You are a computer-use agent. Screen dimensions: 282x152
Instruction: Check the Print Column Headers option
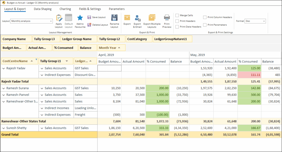click(205, 17)
